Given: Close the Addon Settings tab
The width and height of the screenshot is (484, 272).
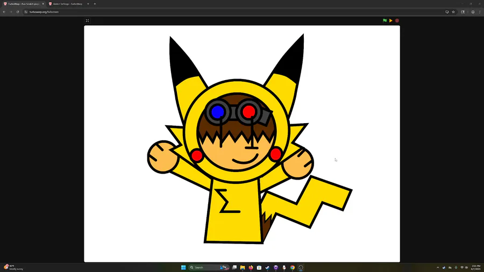Looking at the screenshot, I should click(88, 4).
